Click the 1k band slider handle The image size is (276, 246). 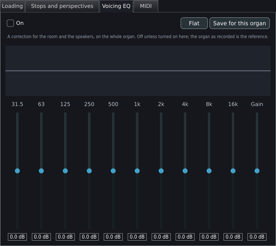[x=137, y=171]
